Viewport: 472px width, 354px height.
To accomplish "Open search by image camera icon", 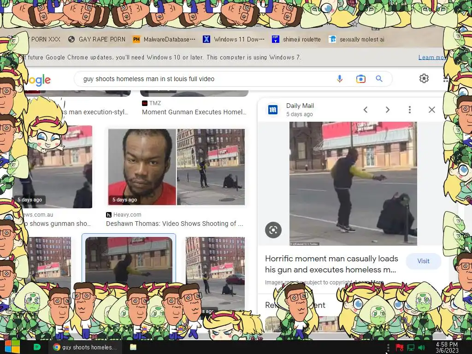I will (360, 79).
